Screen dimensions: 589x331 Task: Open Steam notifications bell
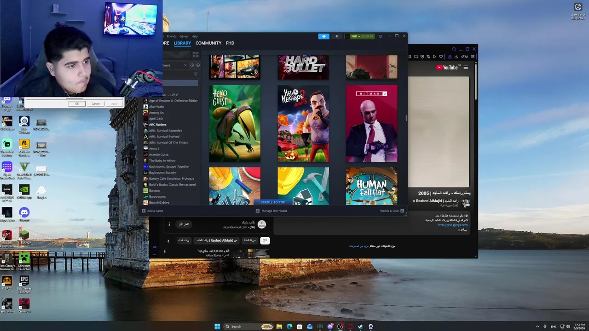point(336,36)
